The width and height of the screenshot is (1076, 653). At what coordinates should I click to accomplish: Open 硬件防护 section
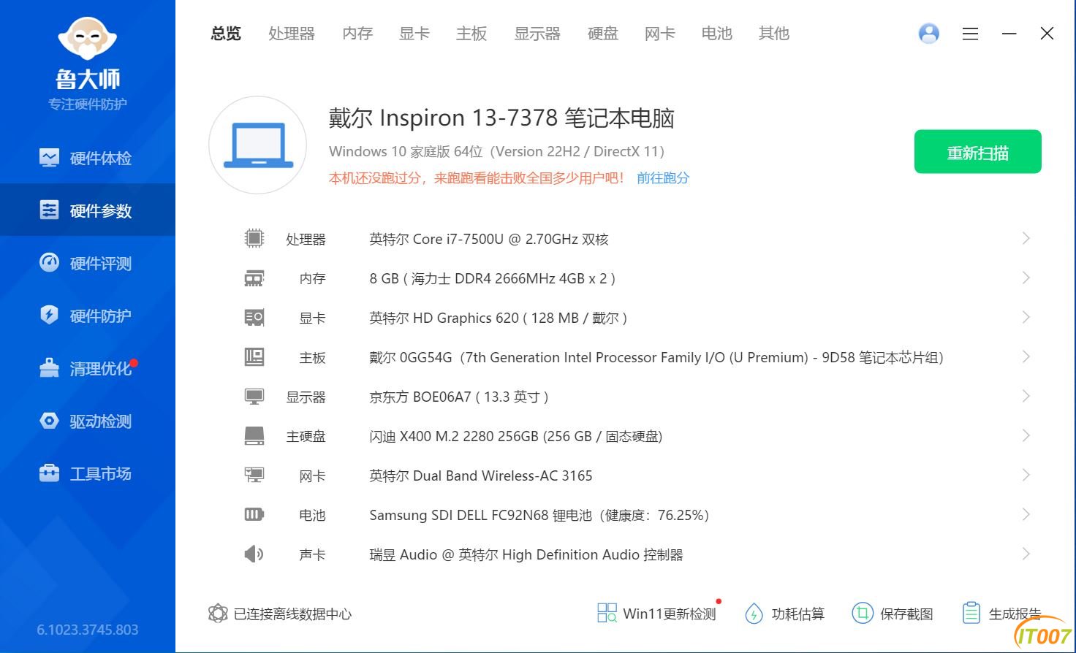click(88, 316)
